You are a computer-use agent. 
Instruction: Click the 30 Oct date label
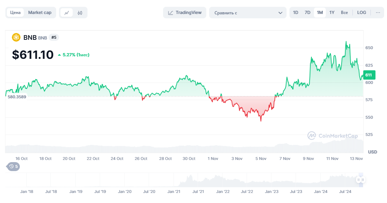(x=189, y=159)
